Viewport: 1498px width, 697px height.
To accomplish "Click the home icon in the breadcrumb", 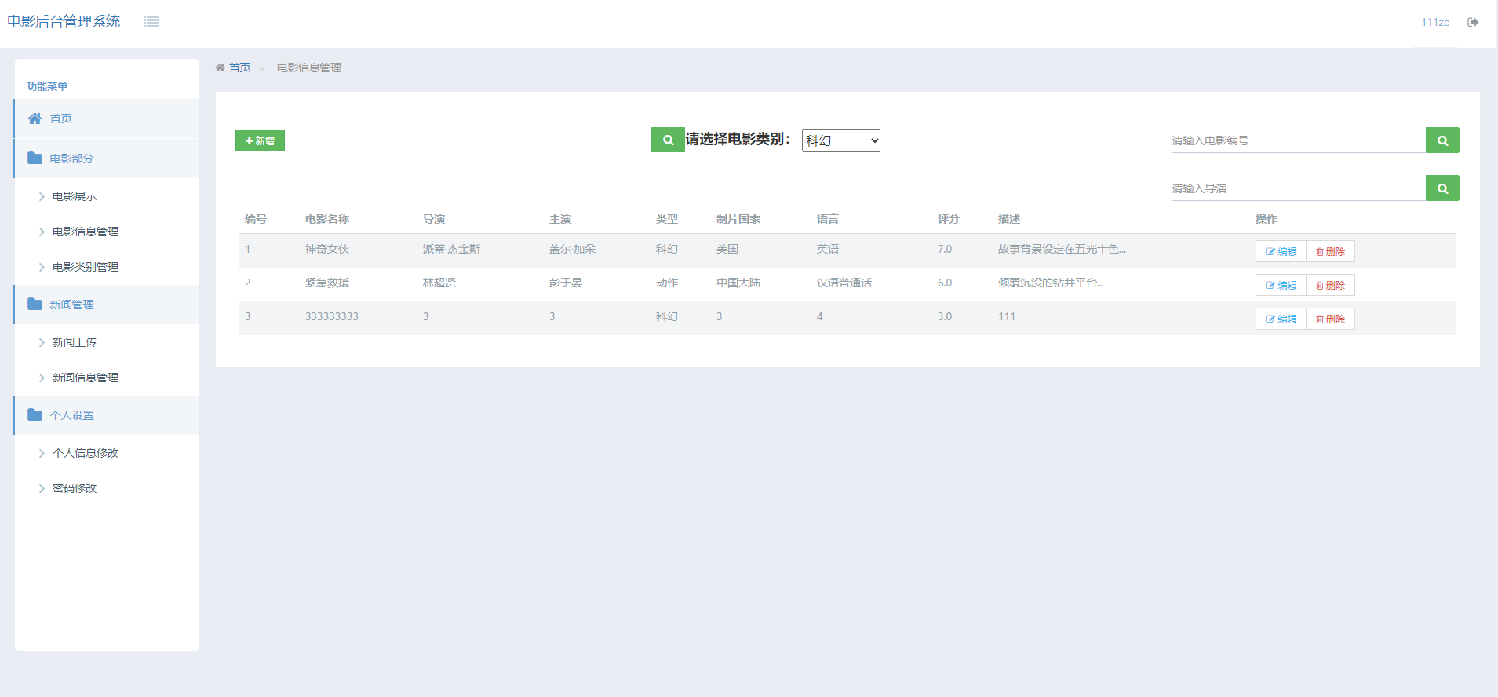I will 221,68.
